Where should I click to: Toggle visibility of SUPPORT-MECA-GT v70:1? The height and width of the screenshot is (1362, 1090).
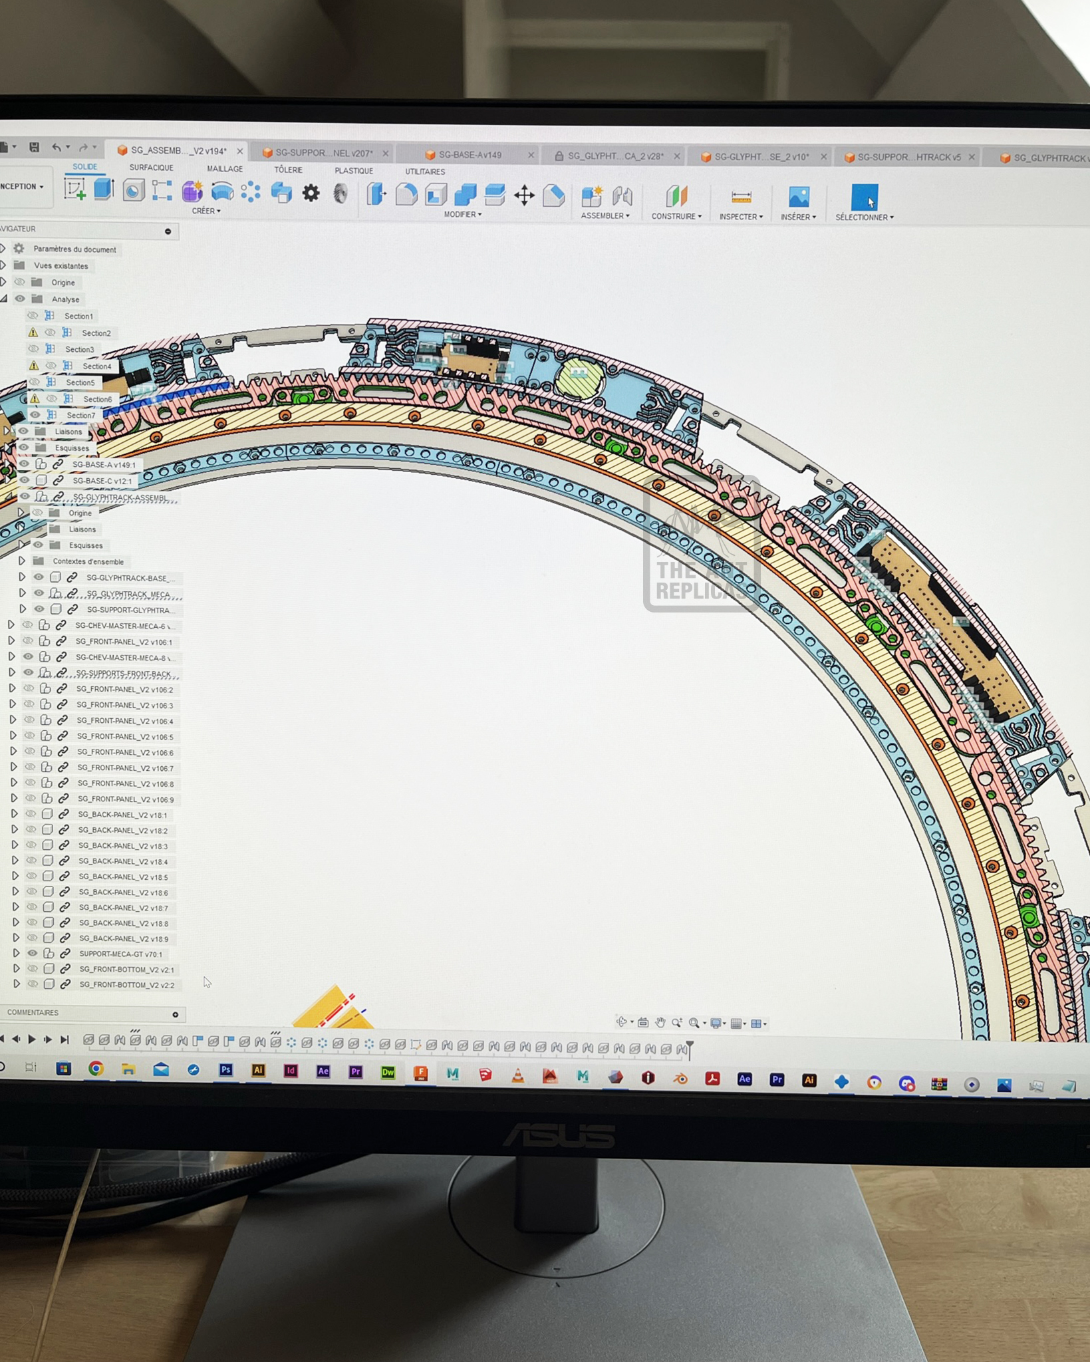(32, 953)
